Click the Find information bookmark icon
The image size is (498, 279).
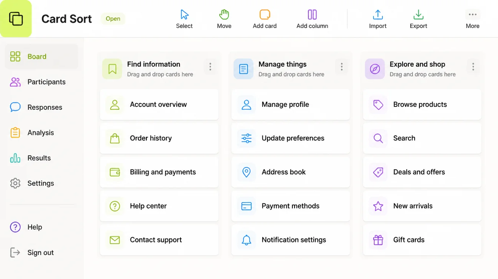[112, 69]
